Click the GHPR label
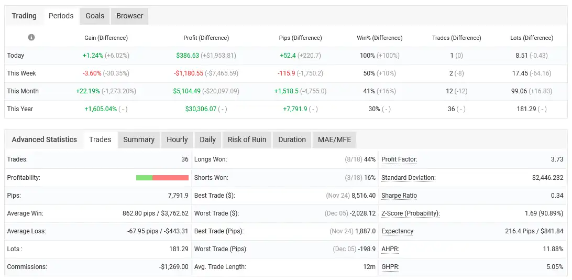This screenshot has height=280, width=572. point(391,267)
